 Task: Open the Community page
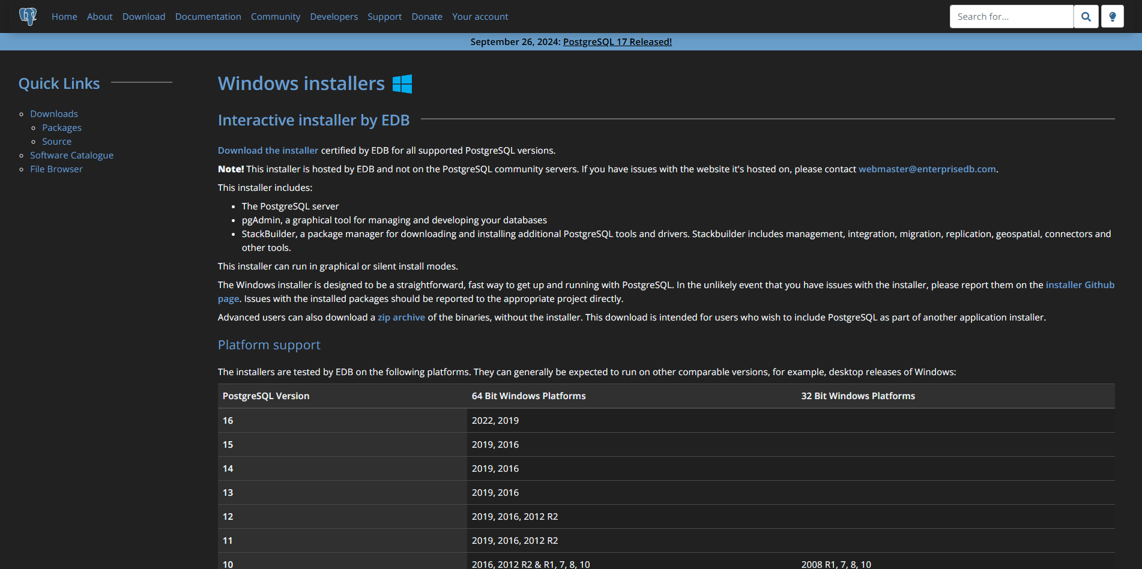(276, 17)
